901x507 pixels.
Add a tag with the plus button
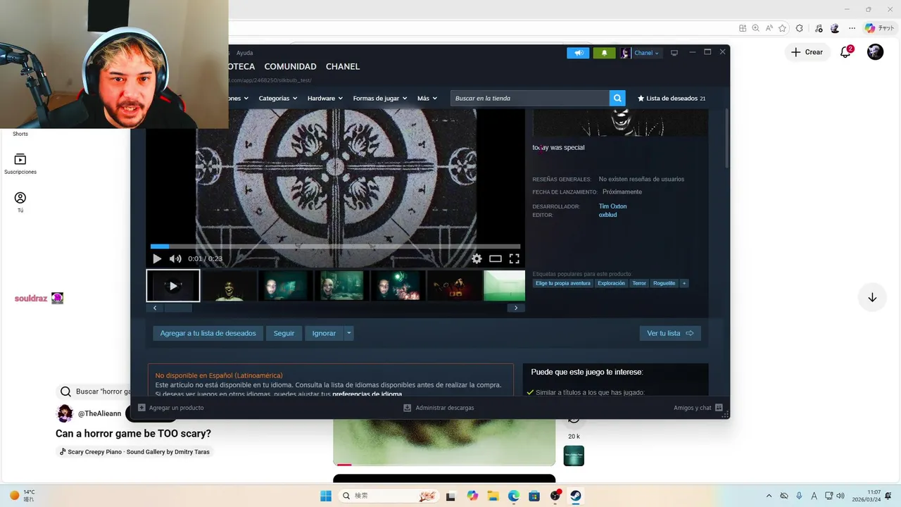(684, 283)
